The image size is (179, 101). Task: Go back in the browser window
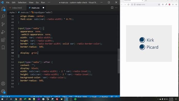122,4
